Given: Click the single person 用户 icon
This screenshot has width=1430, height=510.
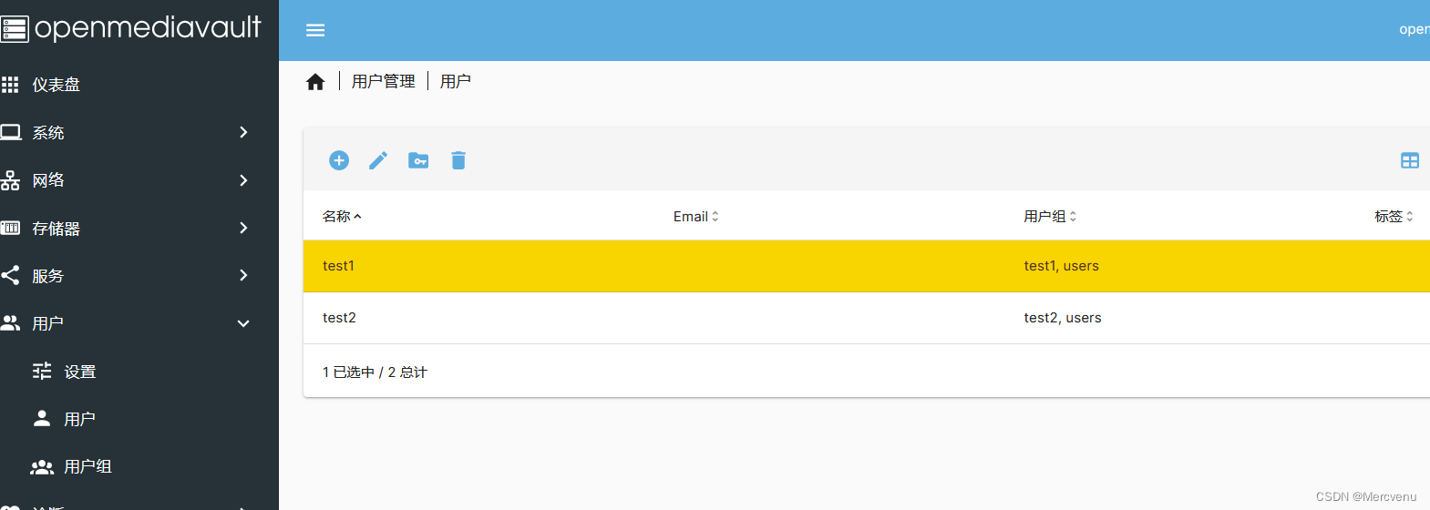Looking at the screenshot, I should pos(42,418).
